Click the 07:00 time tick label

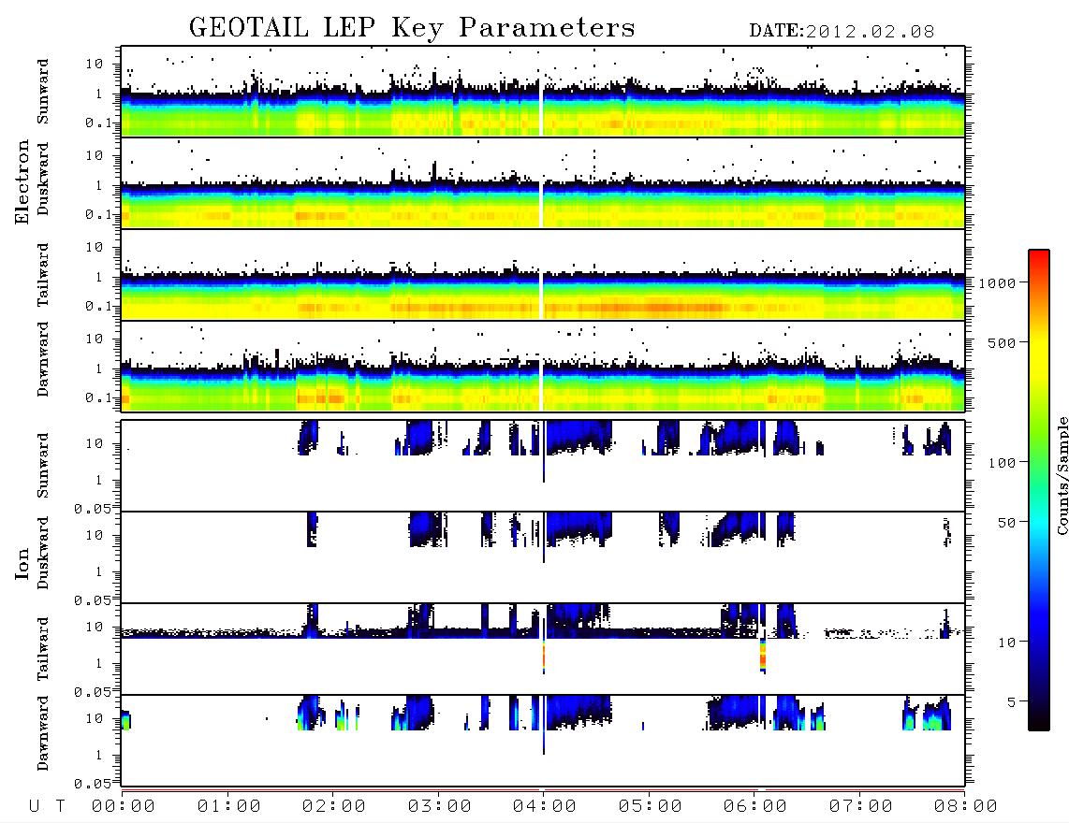(x=861, y=807)
